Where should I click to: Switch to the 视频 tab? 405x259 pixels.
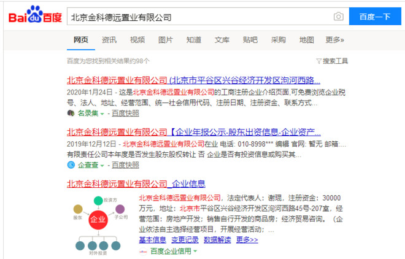coord(137,40)
